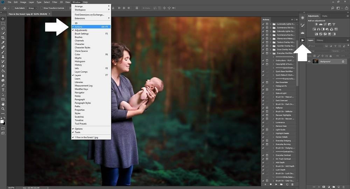Select the Crop tool

click(x=3, y=38)
